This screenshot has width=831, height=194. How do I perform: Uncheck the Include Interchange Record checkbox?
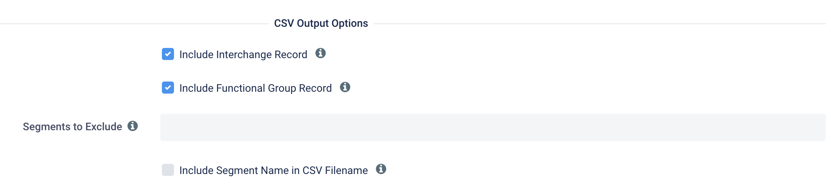[168, 54]
